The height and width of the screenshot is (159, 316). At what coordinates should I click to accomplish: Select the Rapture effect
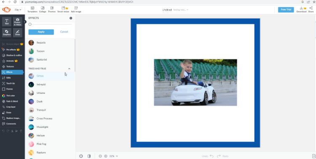point(50,153)
